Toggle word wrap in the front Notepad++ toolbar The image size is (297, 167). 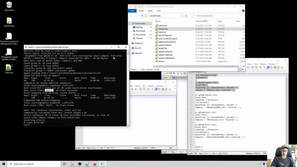148,89
